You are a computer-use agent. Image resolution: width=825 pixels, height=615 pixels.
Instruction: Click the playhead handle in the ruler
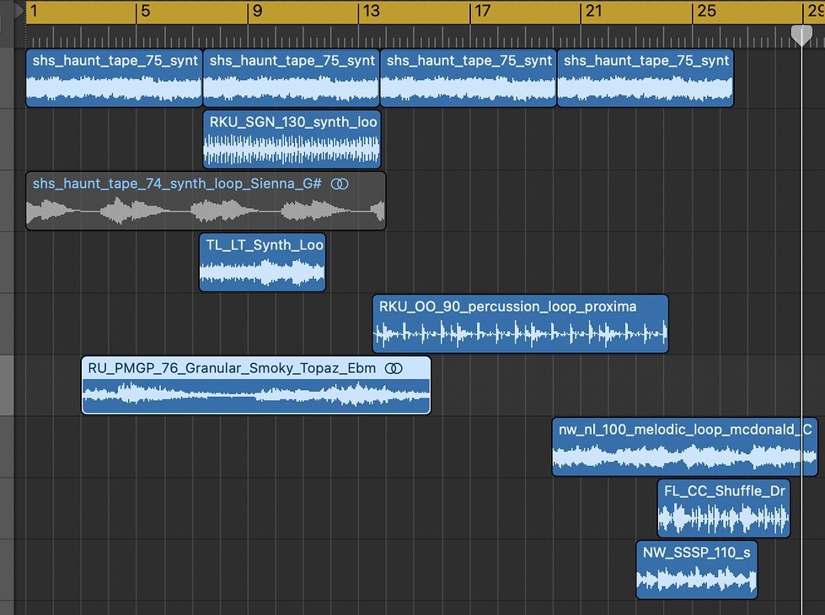point(802,35)
